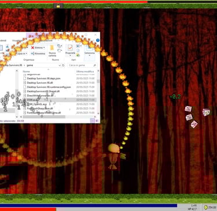The height and width of the screenshot is (211, 217).
Task: Click the easy access icon beside Nuova cartella
Action: click(59, 51)
